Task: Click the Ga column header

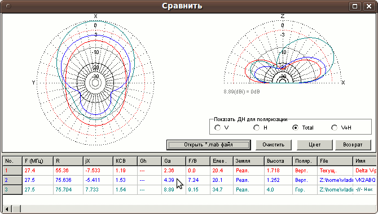Action: pos(174,161)
